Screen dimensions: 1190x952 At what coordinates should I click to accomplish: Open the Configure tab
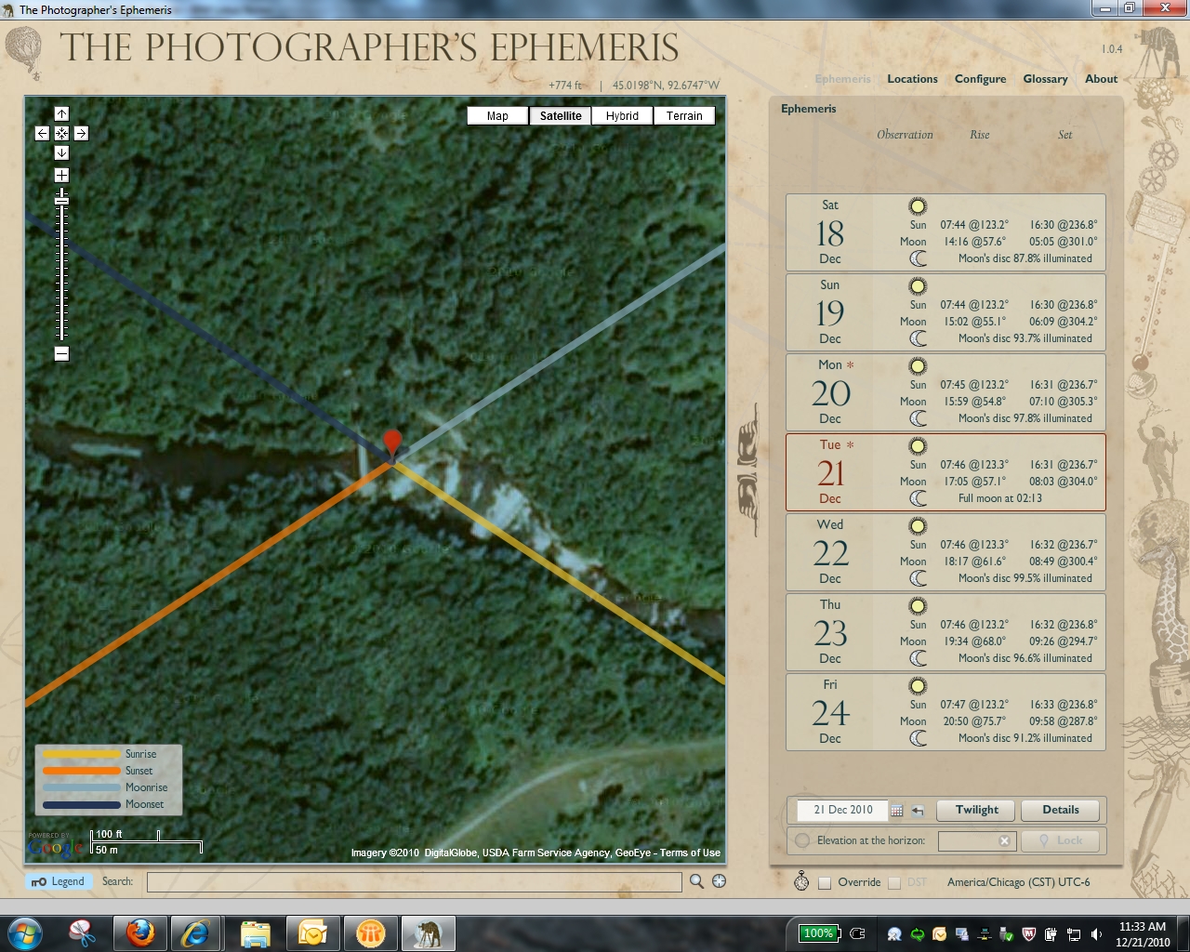pyautogui.click(x=980, y=79)
